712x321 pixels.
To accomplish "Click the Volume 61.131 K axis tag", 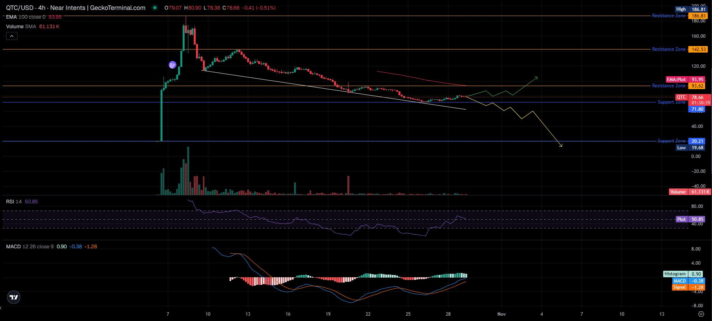I will pos(690,192).
